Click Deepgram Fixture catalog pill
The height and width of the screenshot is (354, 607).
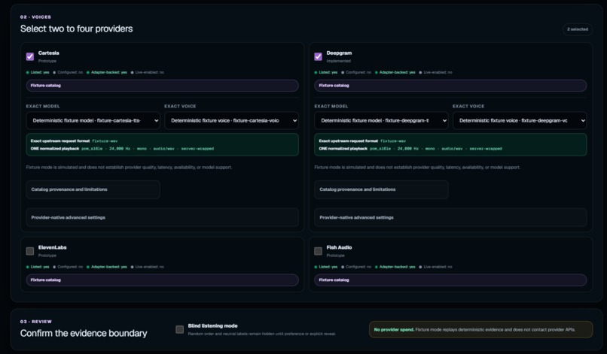coord(450,86)
